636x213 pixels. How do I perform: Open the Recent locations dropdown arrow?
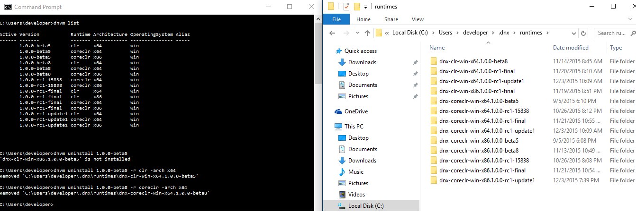click(x=357, y=33)
